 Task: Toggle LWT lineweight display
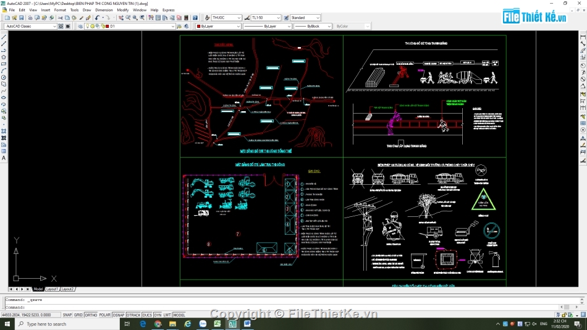coord(167,315)
